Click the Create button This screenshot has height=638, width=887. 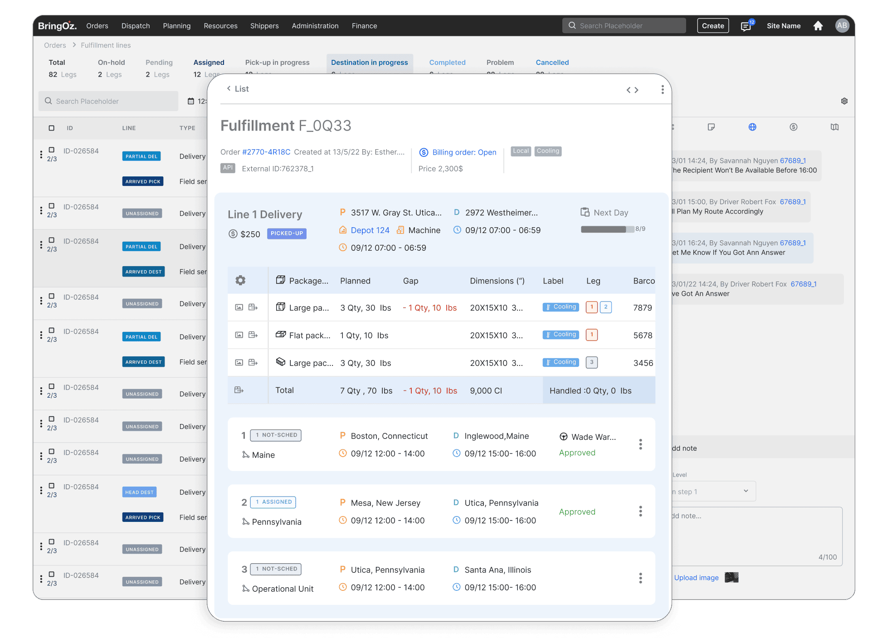pyautogui.click(x=713, y=26)
